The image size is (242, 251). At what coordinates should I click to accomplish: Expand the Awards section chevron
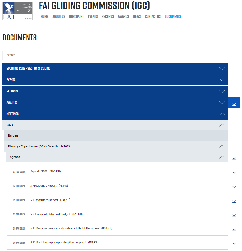(x=222, y=103)
